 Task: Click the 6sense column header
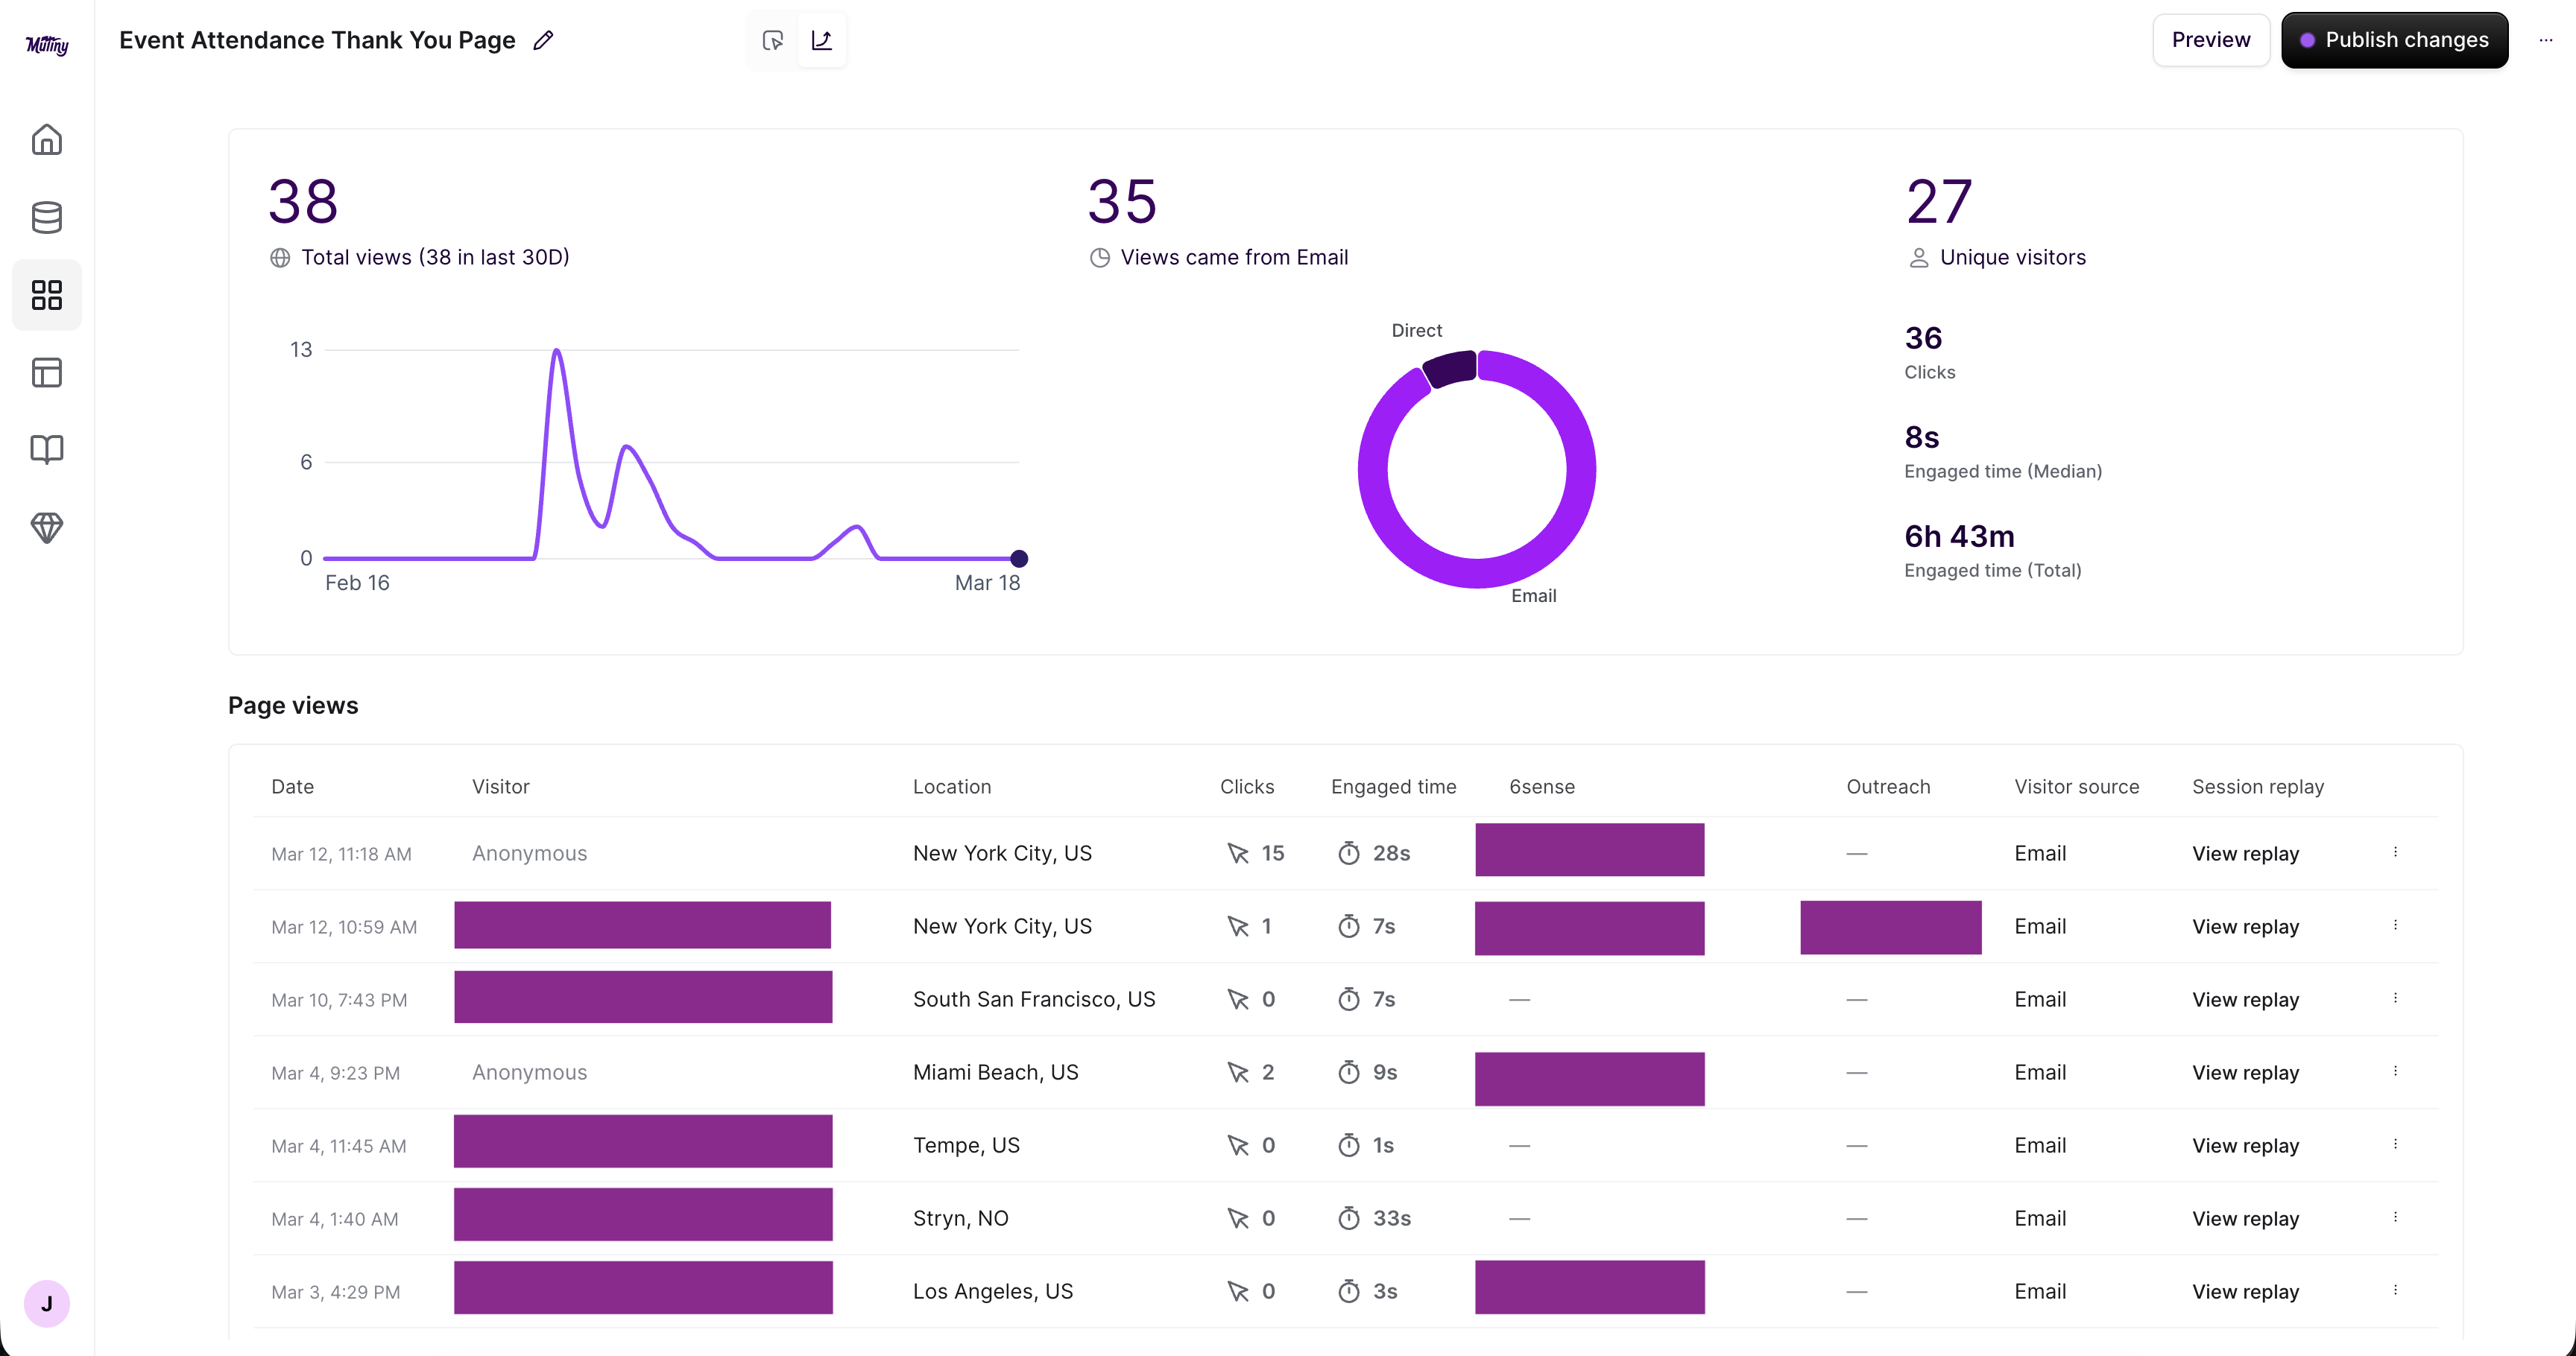(1542, 787)
